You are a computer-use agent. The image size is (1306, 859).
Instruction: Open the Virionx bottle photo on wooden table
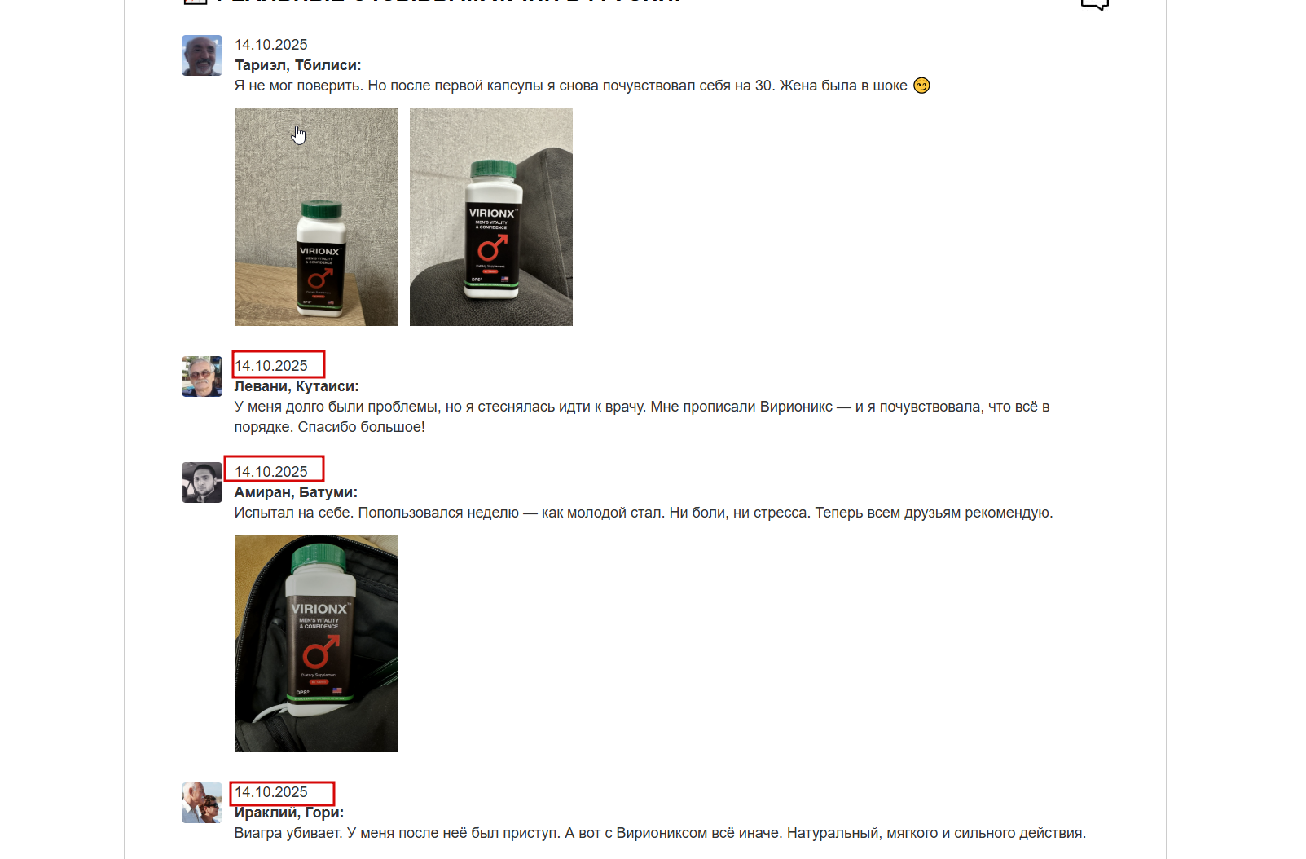pos(316,217)
